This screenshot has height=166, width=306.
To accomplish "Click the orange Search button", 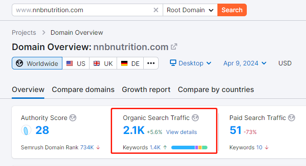I will click(232, 10).
